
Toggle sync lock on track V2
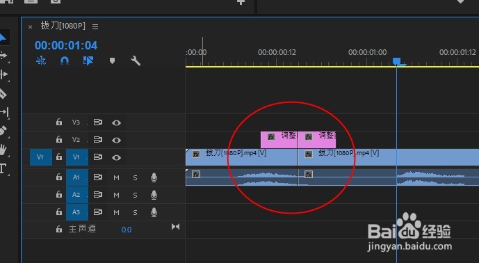click(98, 140)
